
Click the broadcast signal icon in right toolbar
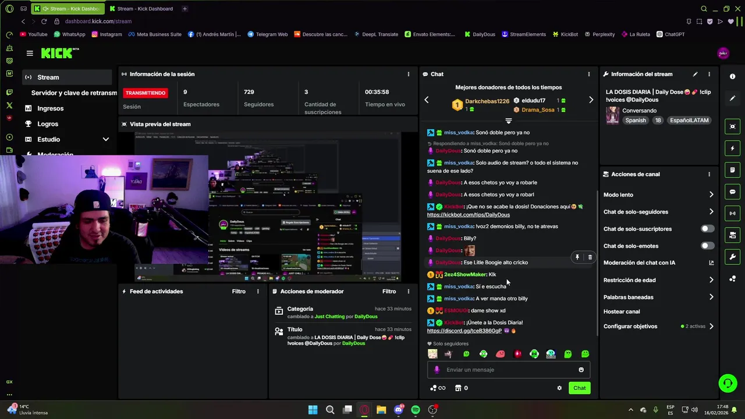732,213
